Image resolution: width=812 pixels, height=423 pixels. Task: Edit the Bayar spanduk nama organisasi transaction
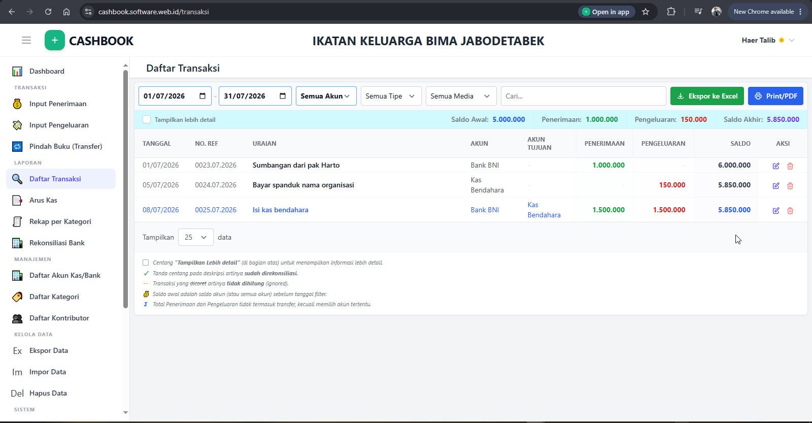(776, 185)
